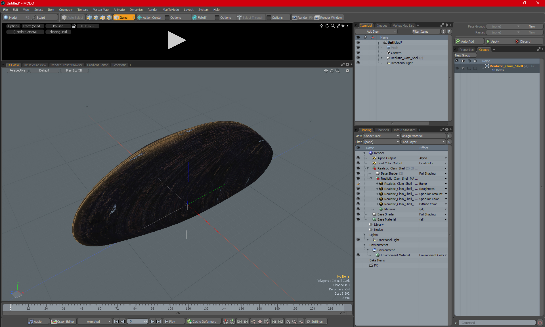Viewport: 545px width, 327px height.
Task: Toggle visibility of Camera item
Action: tap(358, 53)
